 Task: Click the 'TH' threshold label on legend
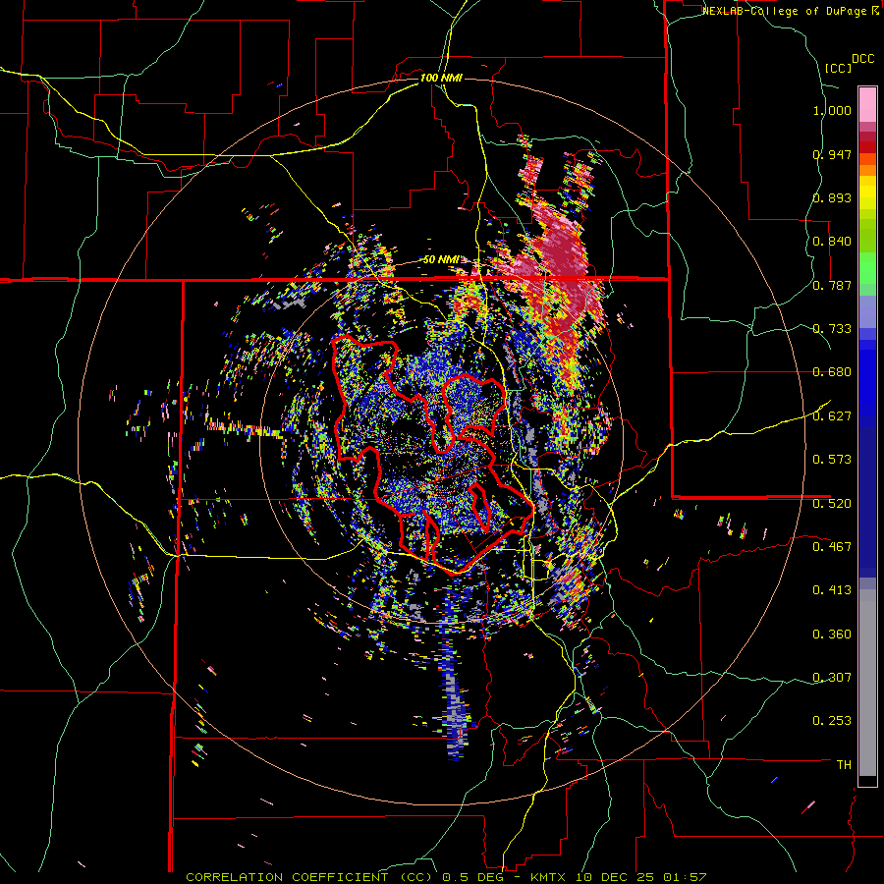pos(844,765)
